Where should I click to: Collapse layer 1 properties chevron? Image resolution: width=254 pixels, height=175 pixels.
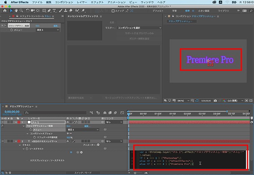coord(16,122)
